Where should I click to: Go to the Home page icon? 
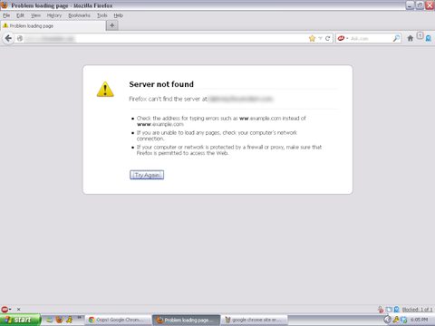click(410, 38)
